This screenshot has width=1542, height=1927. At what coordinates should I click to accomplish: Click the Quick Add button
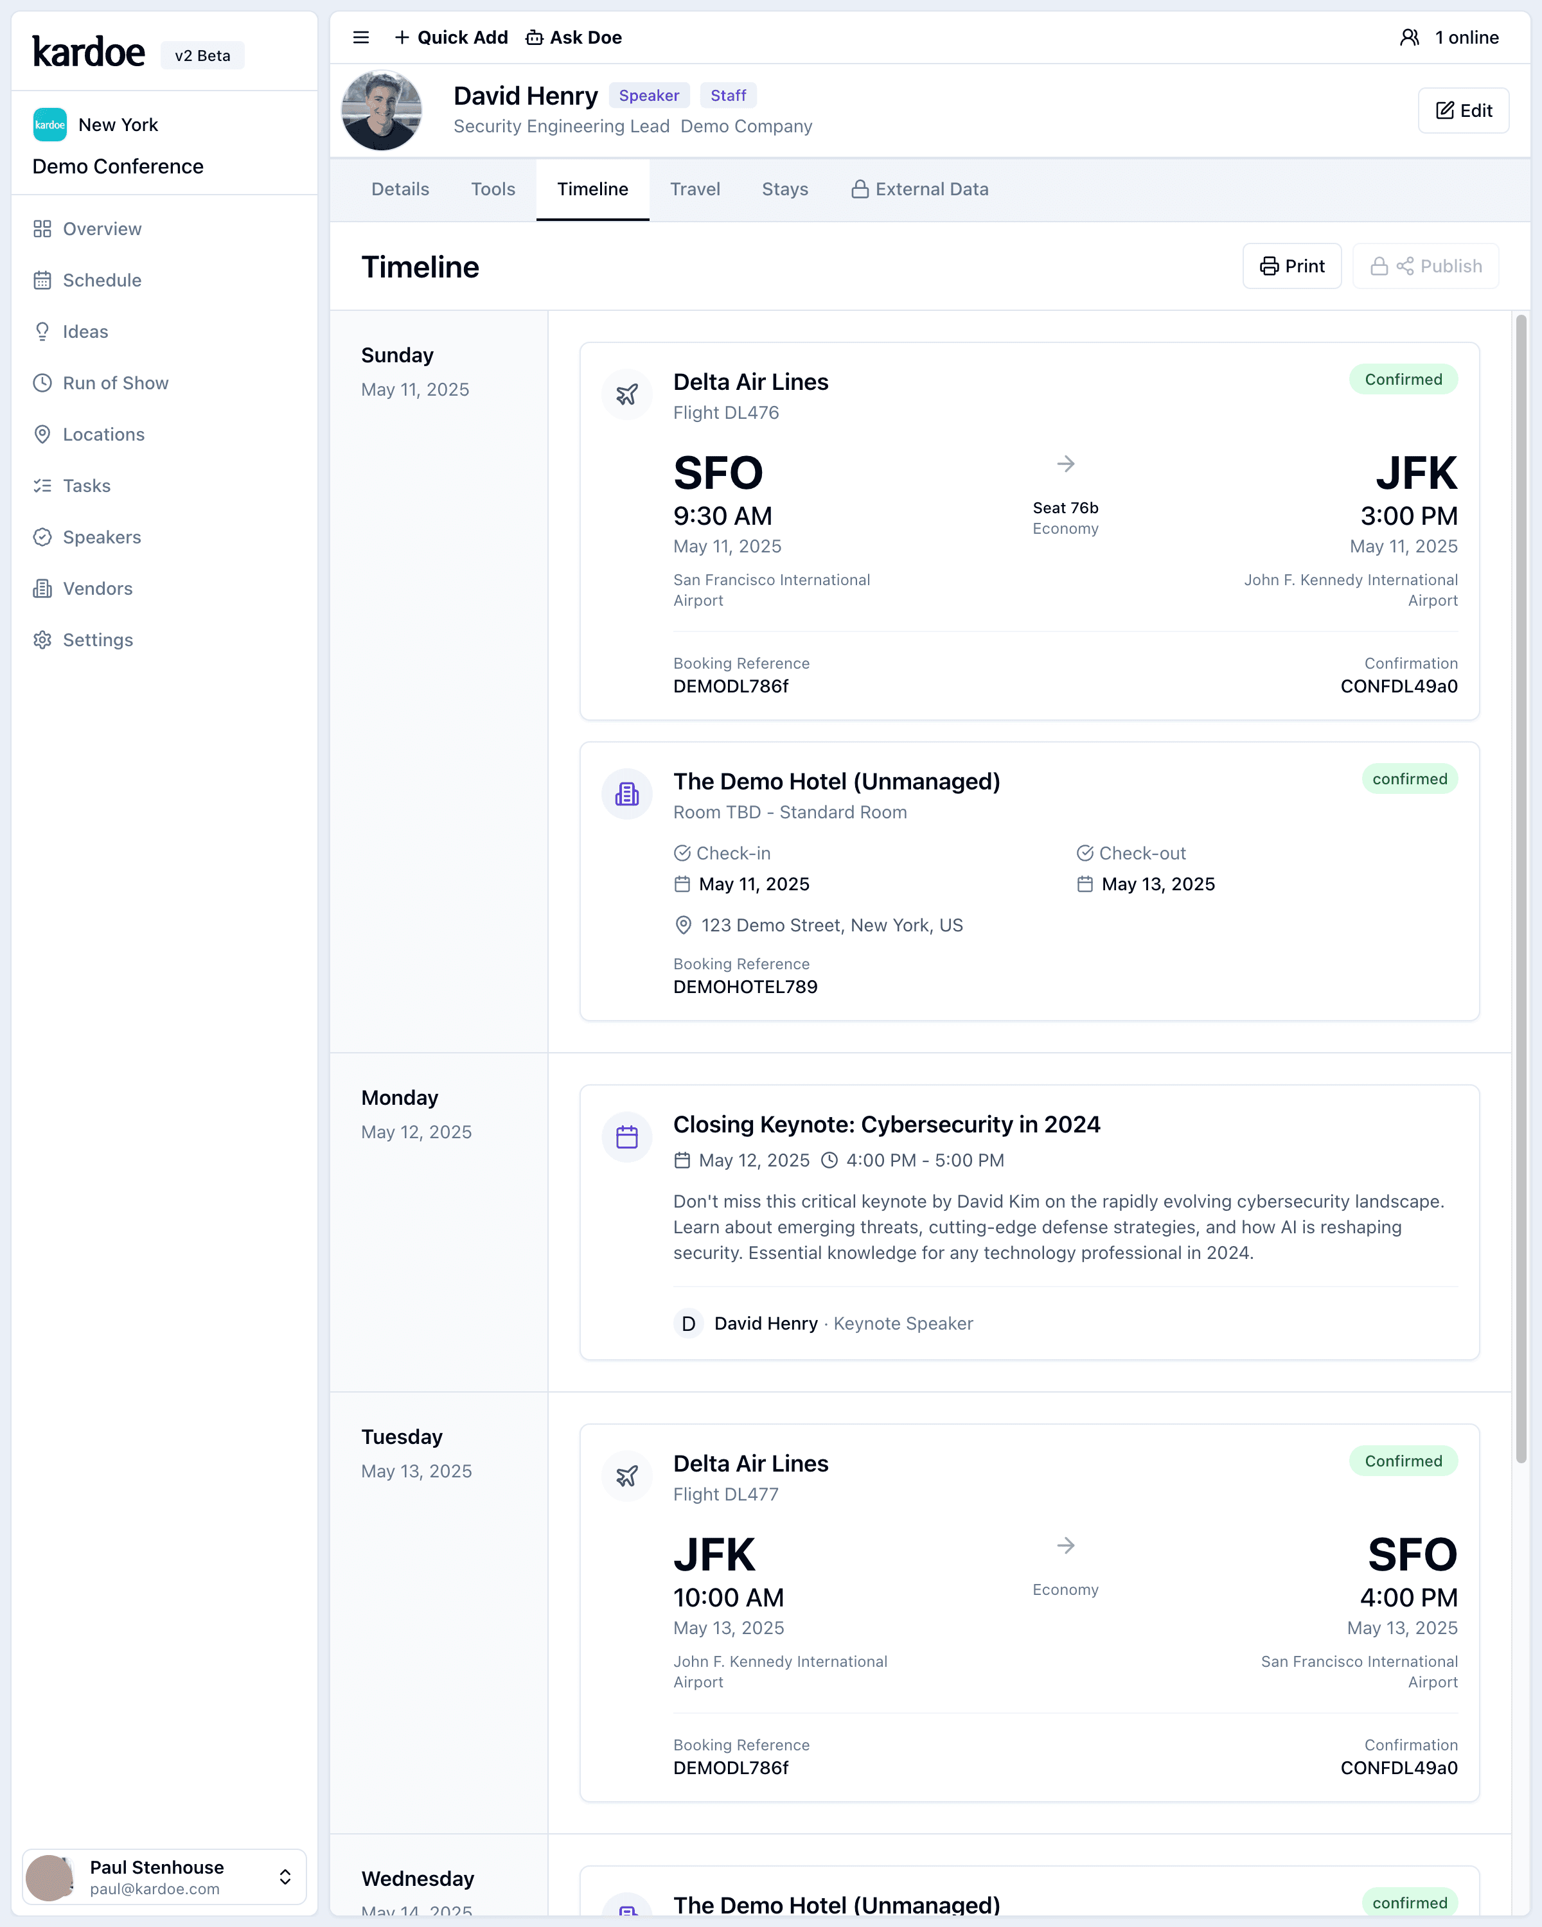tap(452, 37)
